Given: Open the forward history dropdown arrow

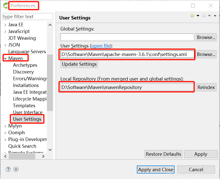Looking at the screenshot, I should pos(209,16).
